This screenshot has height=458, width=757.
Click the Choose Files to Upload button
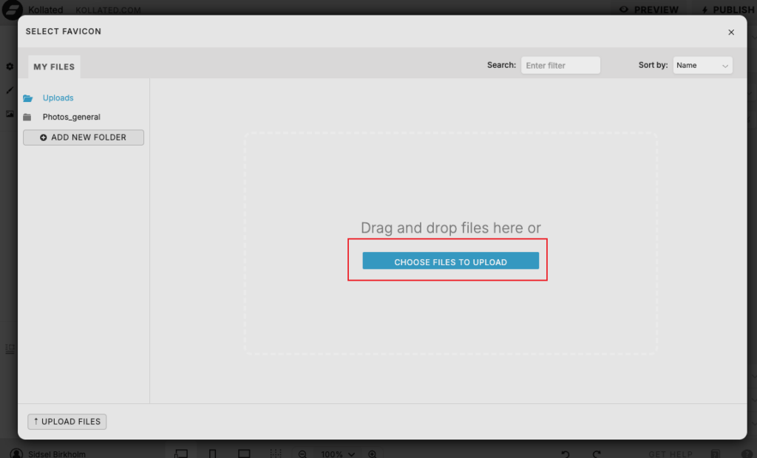click(x=450, y=262)
